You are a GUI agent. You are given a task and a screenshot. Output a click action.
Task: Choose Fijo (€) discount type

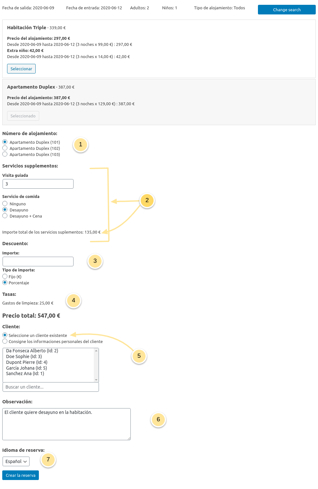tap(5, 276)
